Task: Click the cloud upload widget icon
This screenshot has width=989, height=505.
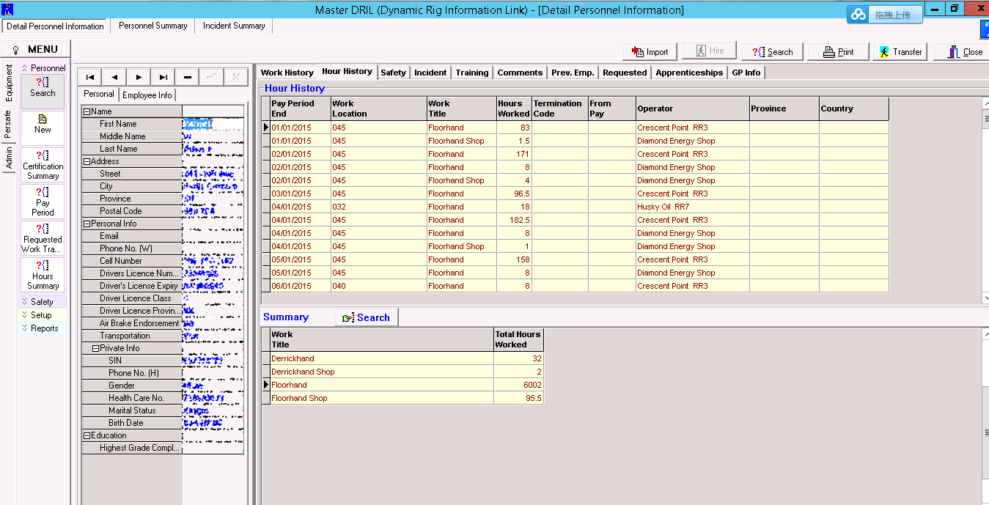Action: pos(859,15)
